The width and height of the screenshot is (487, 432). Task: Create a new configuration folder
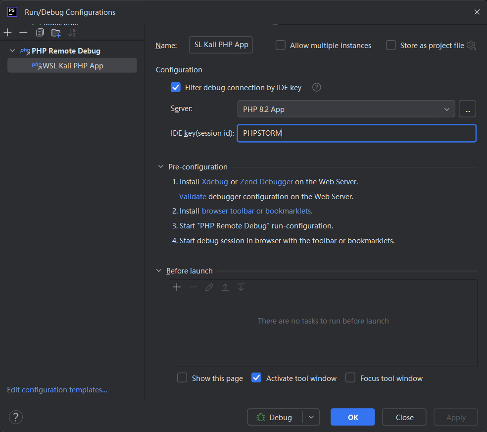(56, 33)
